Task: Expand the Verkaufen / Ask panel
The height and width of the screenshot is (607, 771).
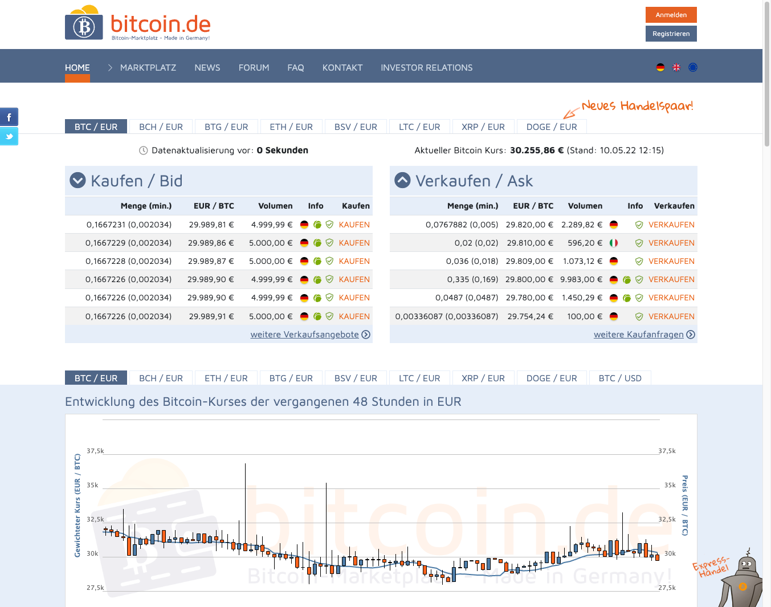Action: pyautogui.click(x=402, y=181)
